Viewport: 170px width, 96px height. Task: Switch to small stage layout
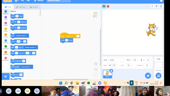click(152, 6)
